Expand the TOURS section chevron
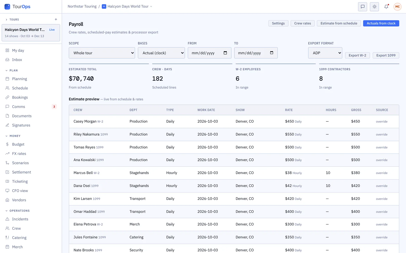 (7, 19)
